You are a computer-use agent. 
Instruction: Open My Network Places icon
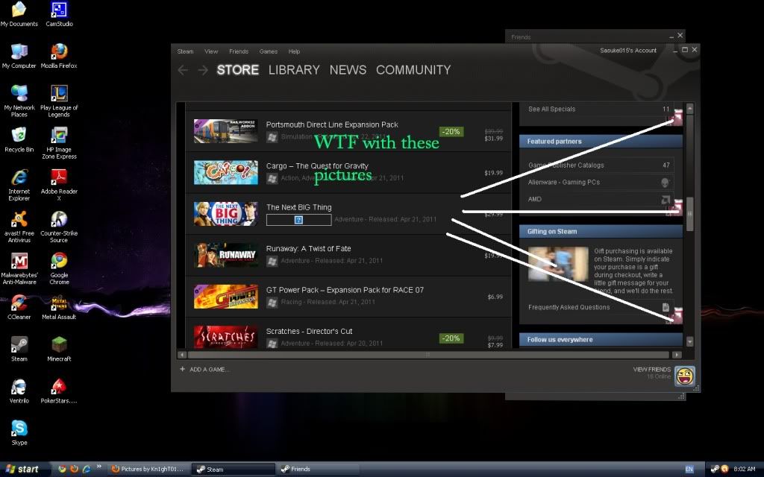(x=19, y=101)
